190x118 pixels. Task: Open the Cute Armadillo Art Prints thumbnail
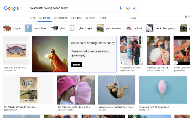point(16,50)
